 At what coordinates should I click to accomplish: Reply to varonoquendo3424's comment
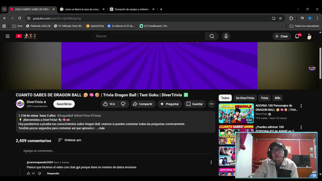[x=53, y=173]
